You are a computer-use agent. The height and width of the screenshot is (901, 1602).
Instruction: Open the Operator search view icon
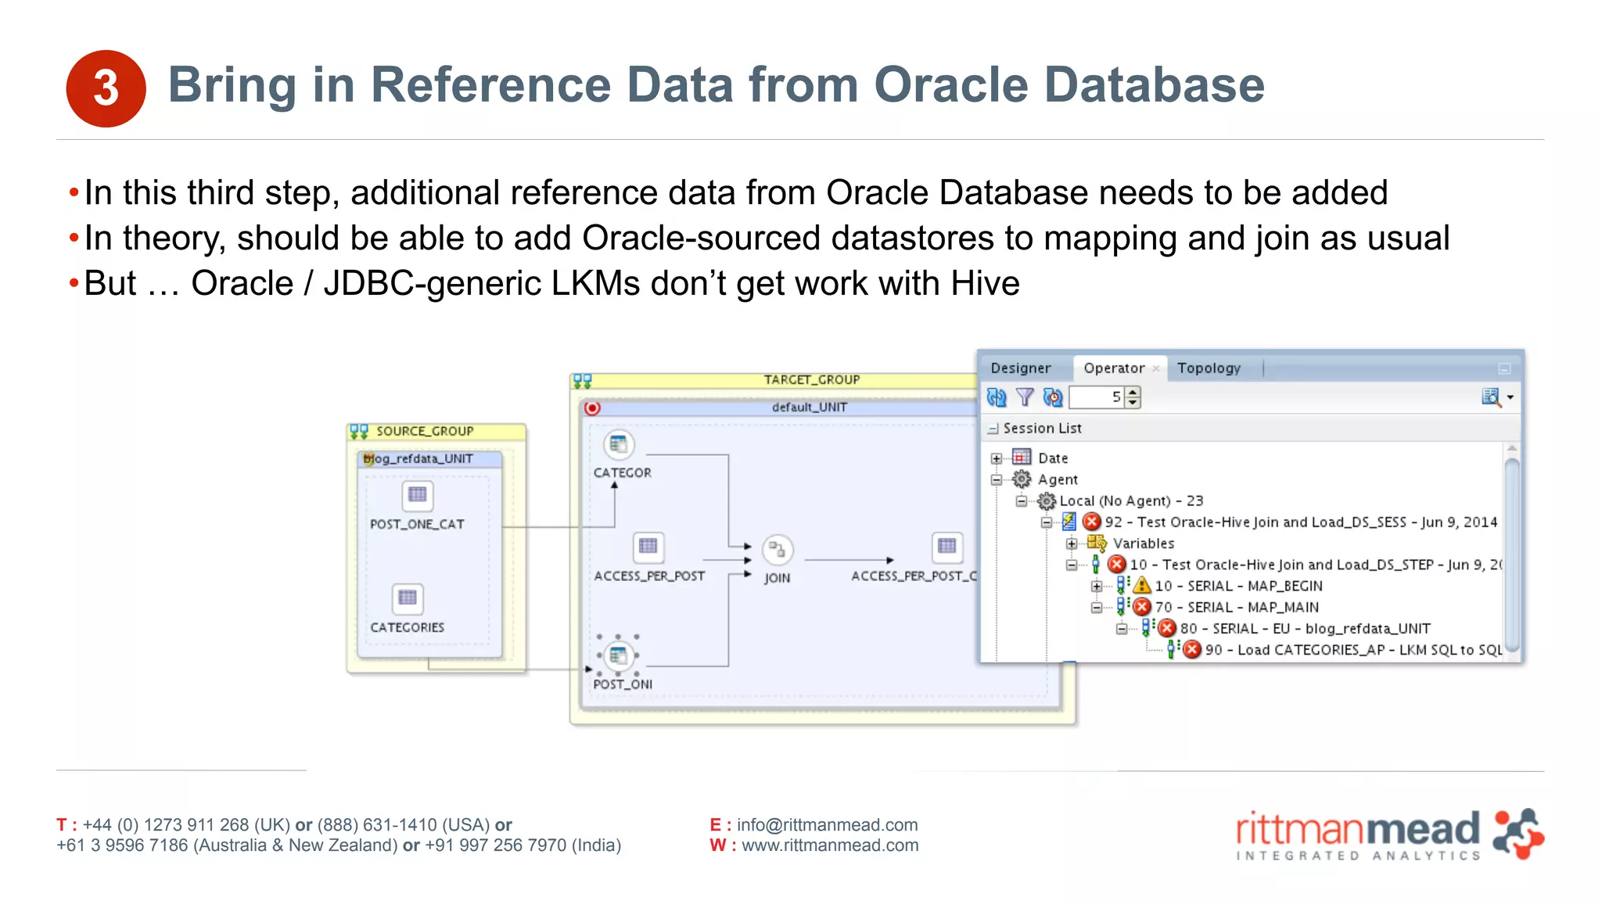(1491, 397)
